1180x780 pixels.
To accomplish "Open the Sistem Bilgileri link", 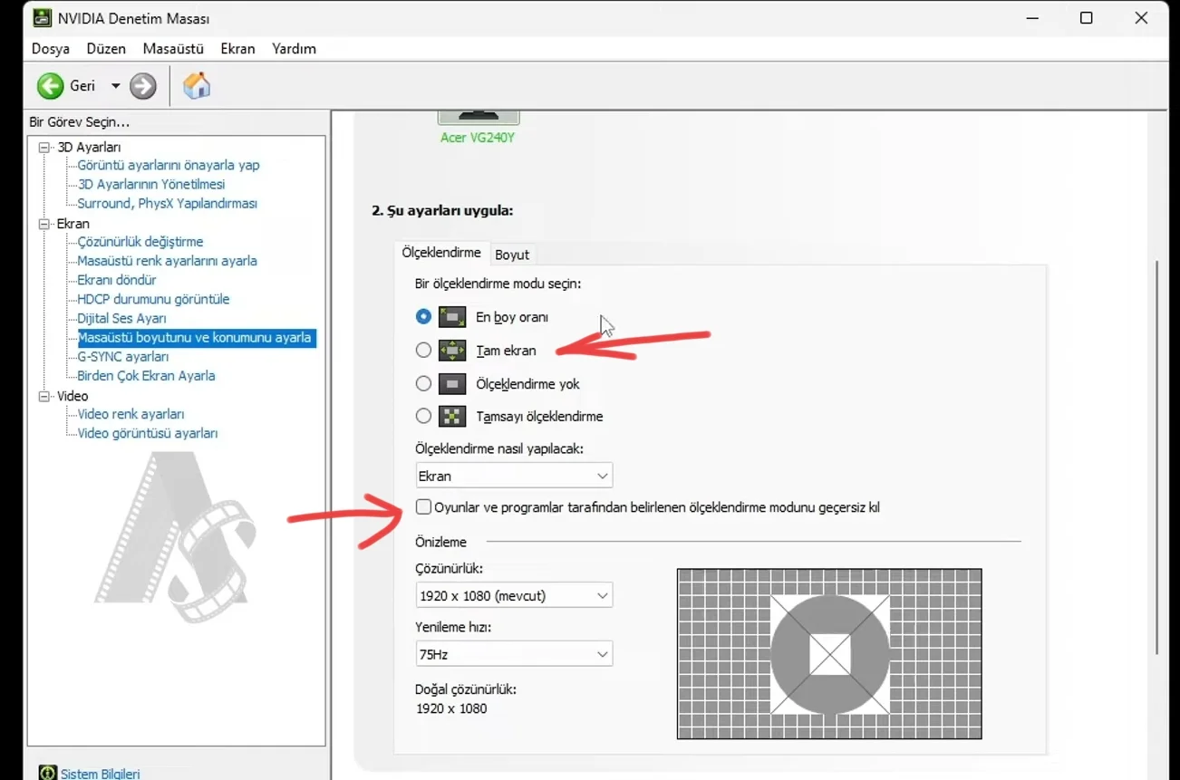I will pos(100,774).
